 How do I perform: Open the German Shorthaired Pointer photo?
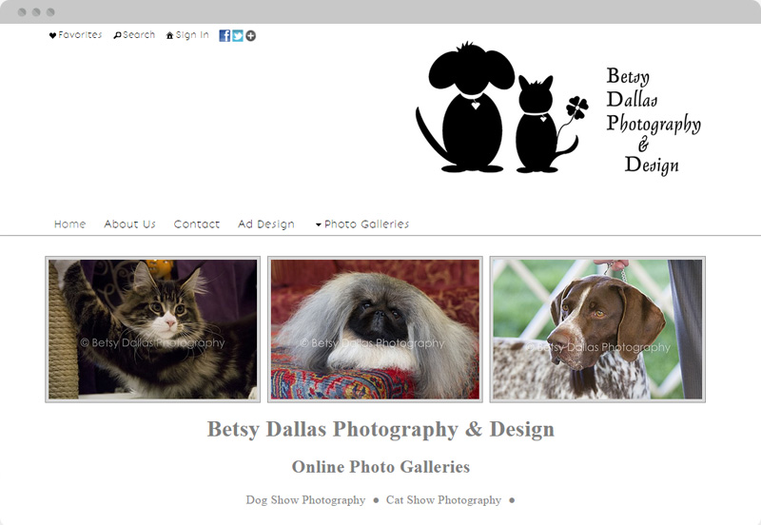[597, 329]
